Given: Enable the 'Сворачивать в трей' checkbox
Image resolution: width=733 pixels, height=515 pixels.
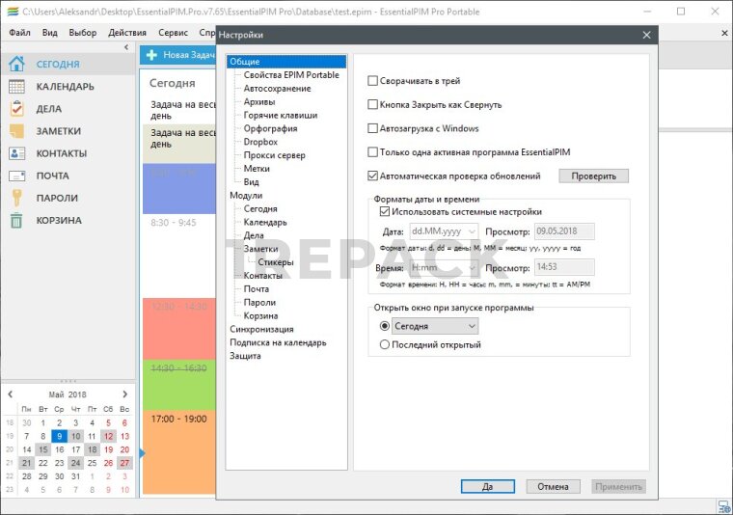Looking at the screenshot, I should (373, 82).
